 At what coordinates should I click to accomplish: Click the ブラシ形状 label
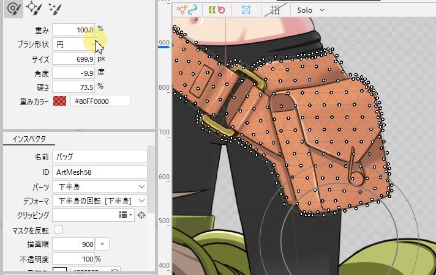(33, 45)
